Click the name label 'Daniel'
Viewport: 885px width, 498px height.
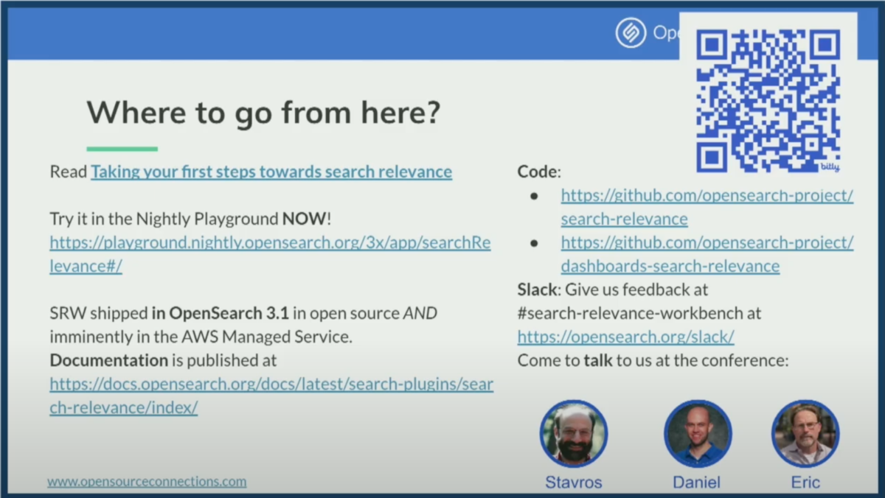tap(696, 483)
